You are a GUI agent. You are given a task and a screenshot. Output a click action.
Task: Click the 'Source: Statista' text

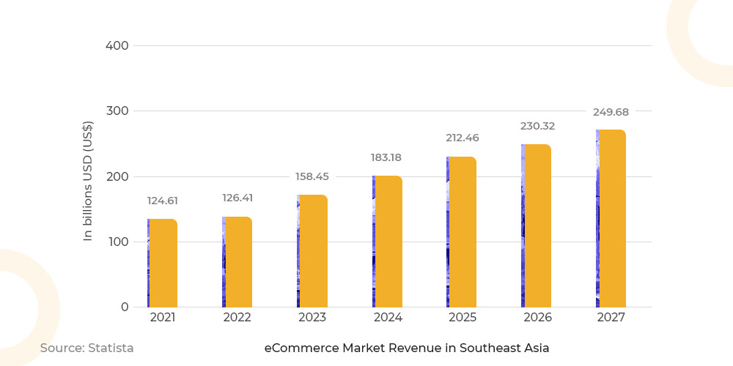coord(87,348)
